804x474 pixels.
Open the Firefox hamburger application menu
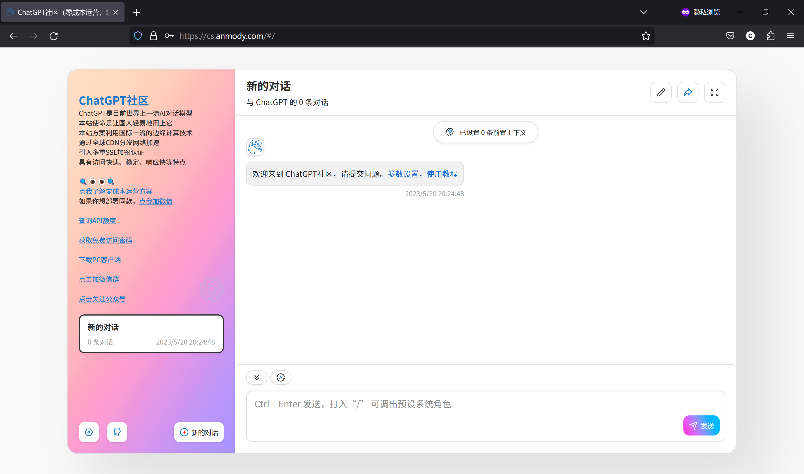point(791,36)
